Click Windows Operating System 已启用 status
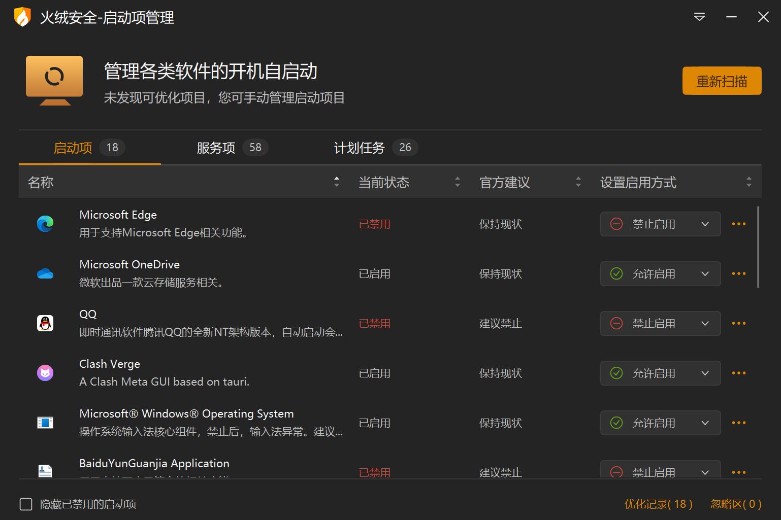Image resolution: width=781 pixels, height=520 pixels. (x=375, y=423)
